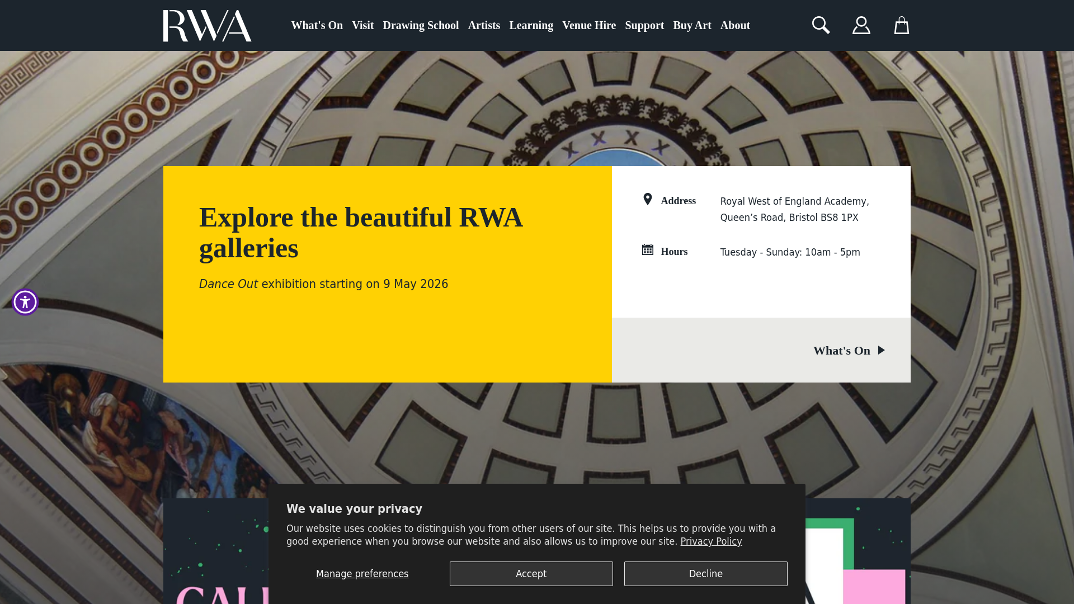Image resolution: width=1074 pixels, height=604 pixels.
Task: Click Manage preferences link
Action: click(x=362, y=574)
